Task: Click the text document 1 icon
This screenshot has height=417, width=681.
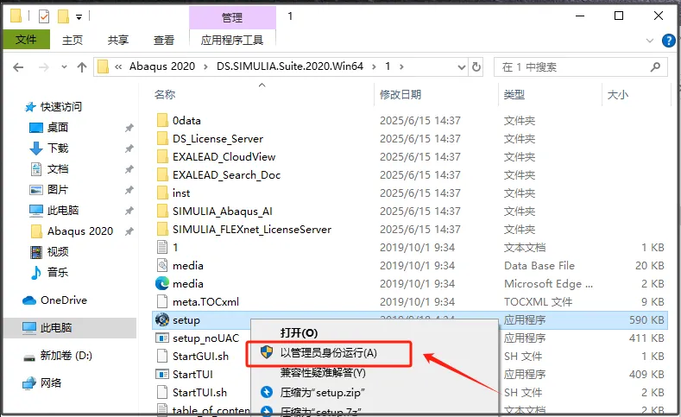Action: click(162, 247)
